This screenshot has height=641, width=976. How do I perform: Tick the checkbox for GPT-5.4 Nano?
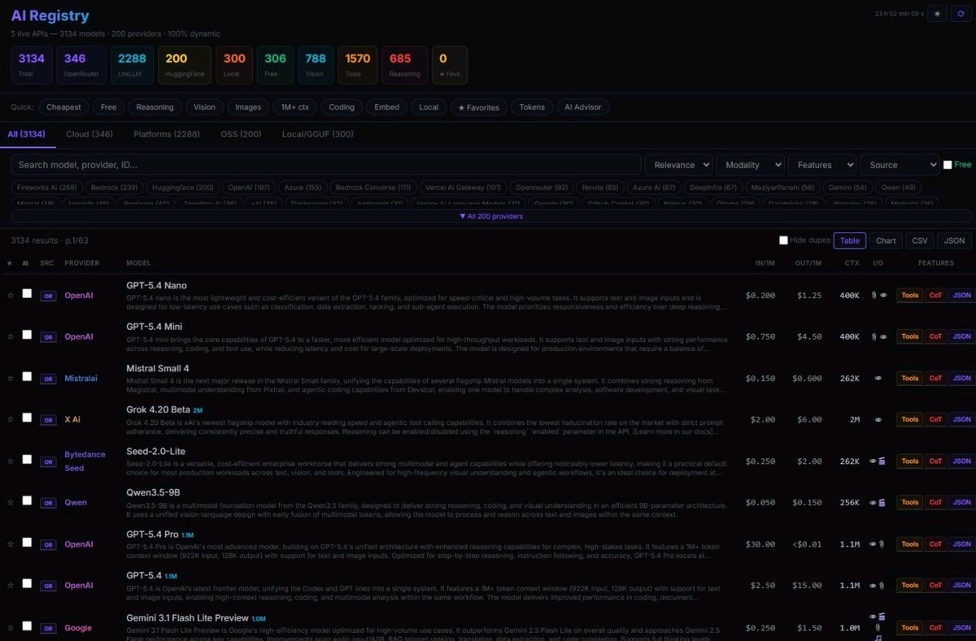click(27, 293)
